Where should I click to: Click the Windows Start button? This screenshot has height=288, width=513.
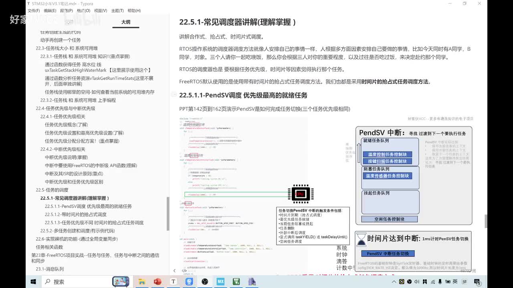(33, 282)
